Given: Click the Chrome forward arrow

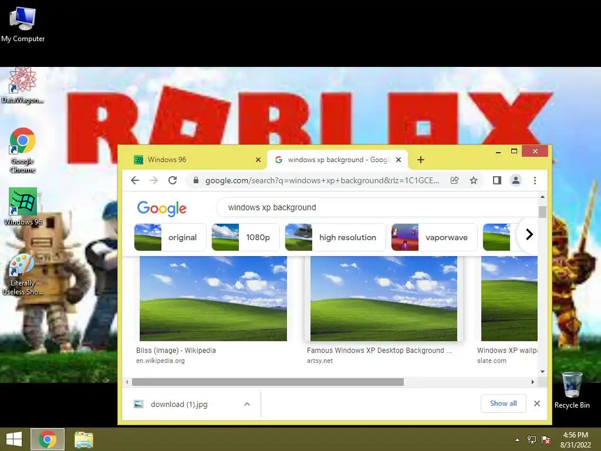Looking at the screenshot, I should [x=154, y=180].
